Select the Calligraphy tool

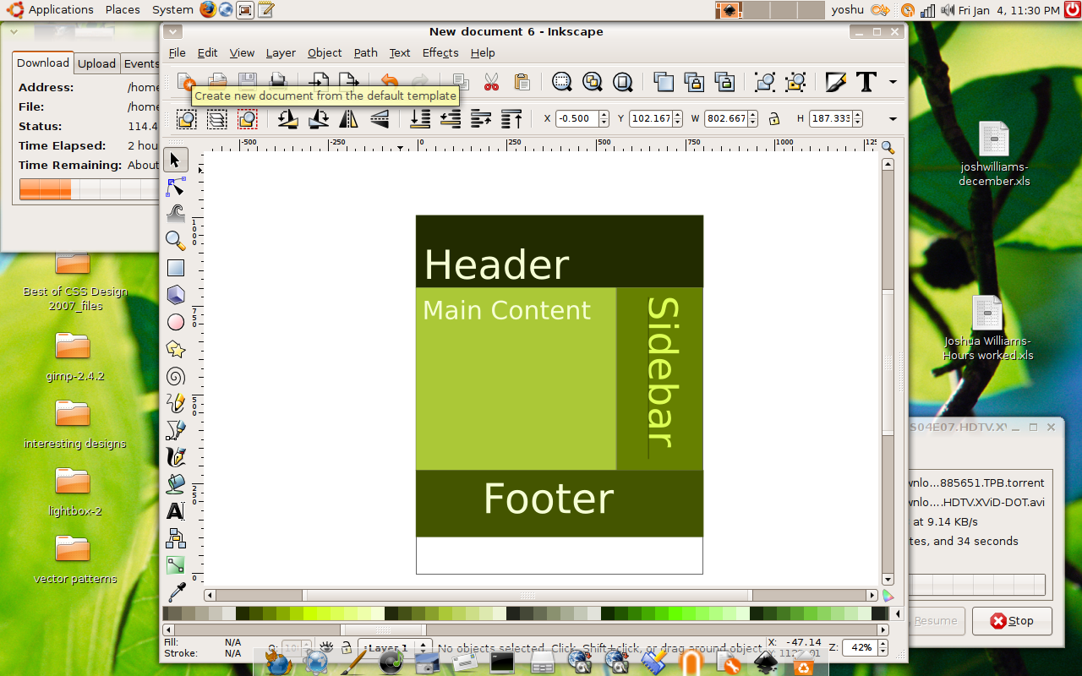[176, 457]
